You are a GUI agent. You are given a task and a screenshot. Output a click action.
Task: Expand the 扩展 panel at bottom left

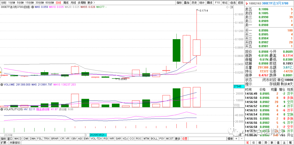[4, 143]
